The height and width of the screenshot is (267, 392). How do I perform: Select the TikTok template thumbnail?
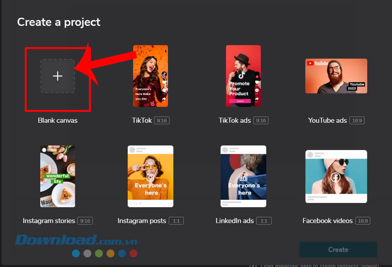tap(151, 76)
